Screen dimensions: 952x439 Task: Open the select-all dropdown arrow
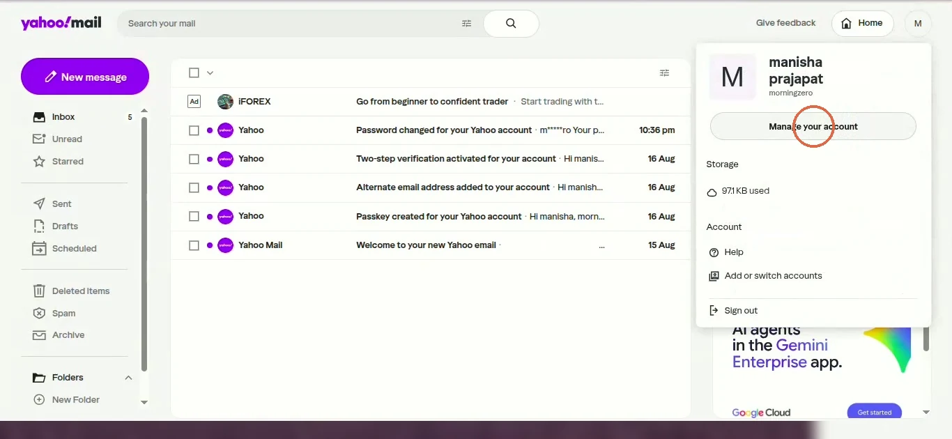click(x=210, y=73)
